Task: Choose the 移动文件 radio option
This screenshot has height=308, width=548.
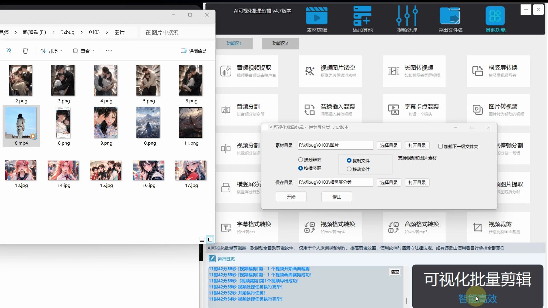Action: (x=349, y=169)
